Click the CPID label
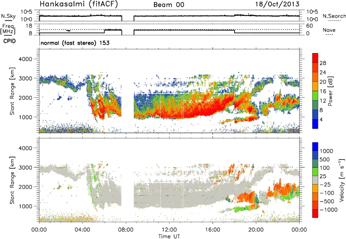Image resolution: width=346 pixels, height=239 pixels. (10, 41)
